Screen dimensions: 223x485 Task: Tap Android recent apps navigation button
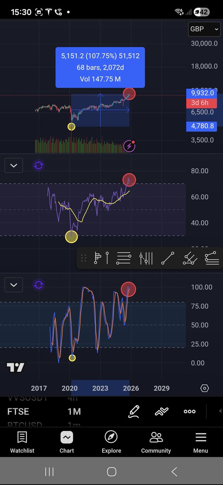pos(50,471)
